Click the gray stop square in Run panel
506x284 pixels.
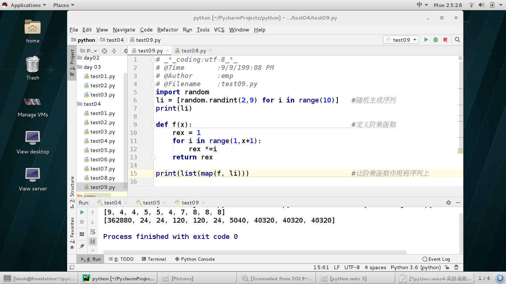pos(82,222)
